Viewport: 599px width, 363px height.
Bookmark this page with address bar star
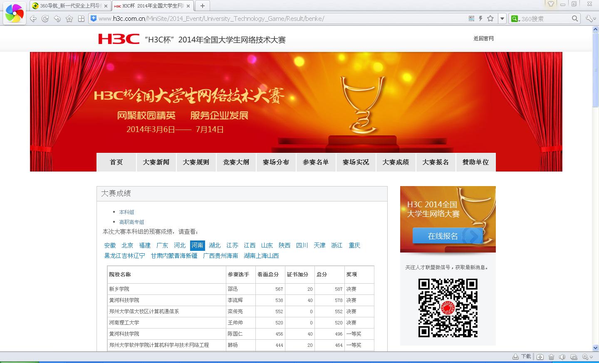[x=490, y=18]
